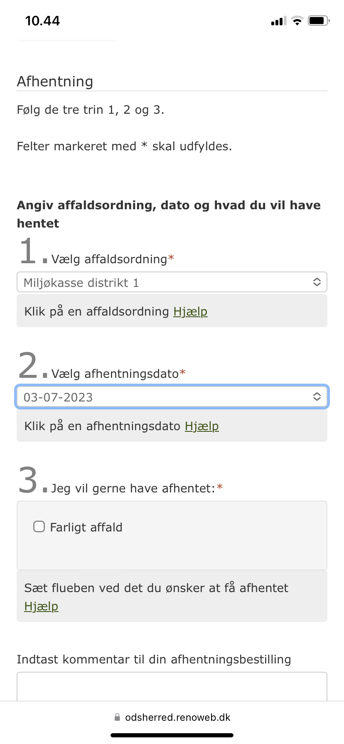344x744 pixels.
Task: Click the Farligt affald label text
Action: coord(86,527)
